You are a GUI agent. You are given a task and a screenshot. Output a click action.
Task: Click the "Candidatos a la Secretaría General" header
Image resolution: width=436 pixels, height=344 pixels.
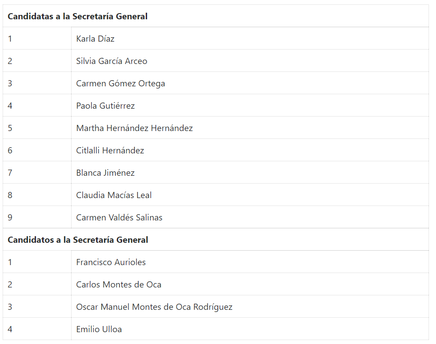(78, 240)
